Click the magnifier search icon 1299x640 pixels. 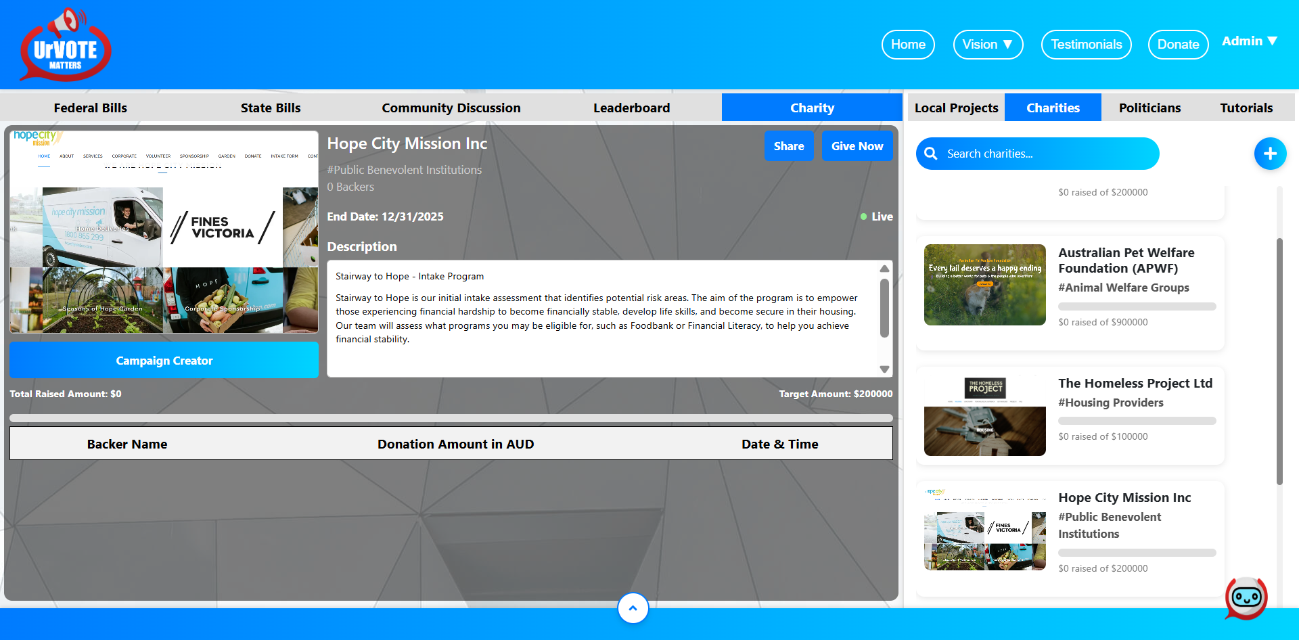pyautogui.click(x=931, y=154)
